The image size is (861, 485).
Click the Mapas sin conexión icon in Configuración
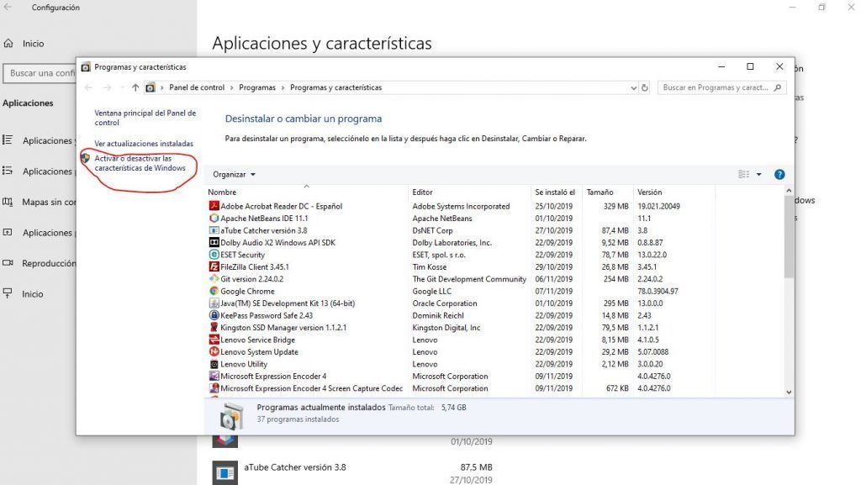click(8, 202)
